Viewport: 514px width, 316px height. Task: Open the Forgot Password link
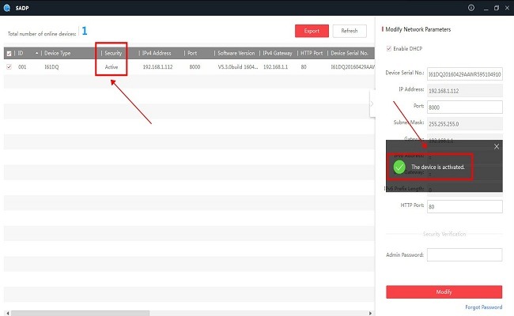483,307
